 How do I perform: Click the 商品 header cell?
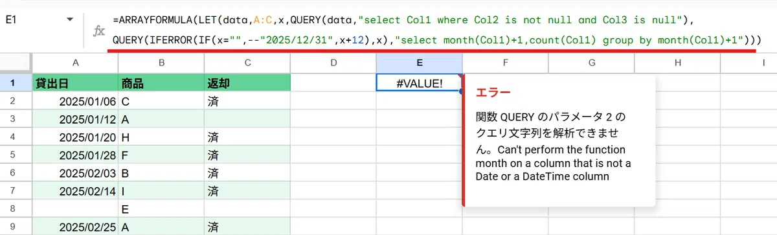coord(161,82)
